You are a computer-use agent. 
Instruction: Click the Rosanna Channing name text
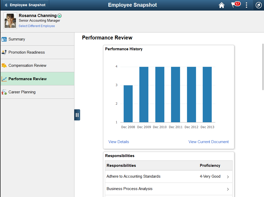pos(38,15)
